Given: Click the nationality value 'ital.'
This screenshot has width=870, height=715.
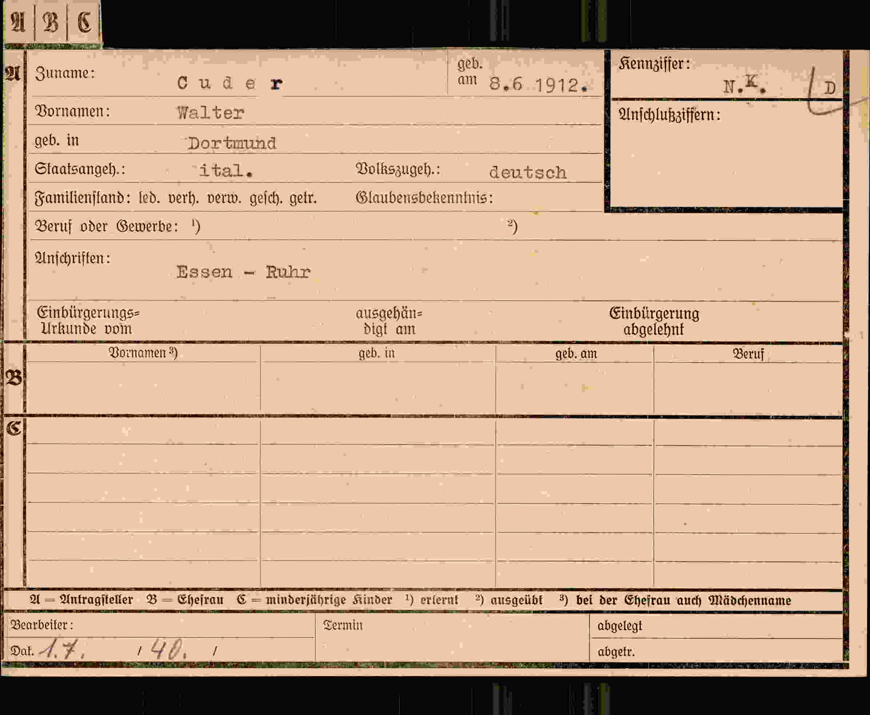Looking at the screenshot, I should [226, 170].
